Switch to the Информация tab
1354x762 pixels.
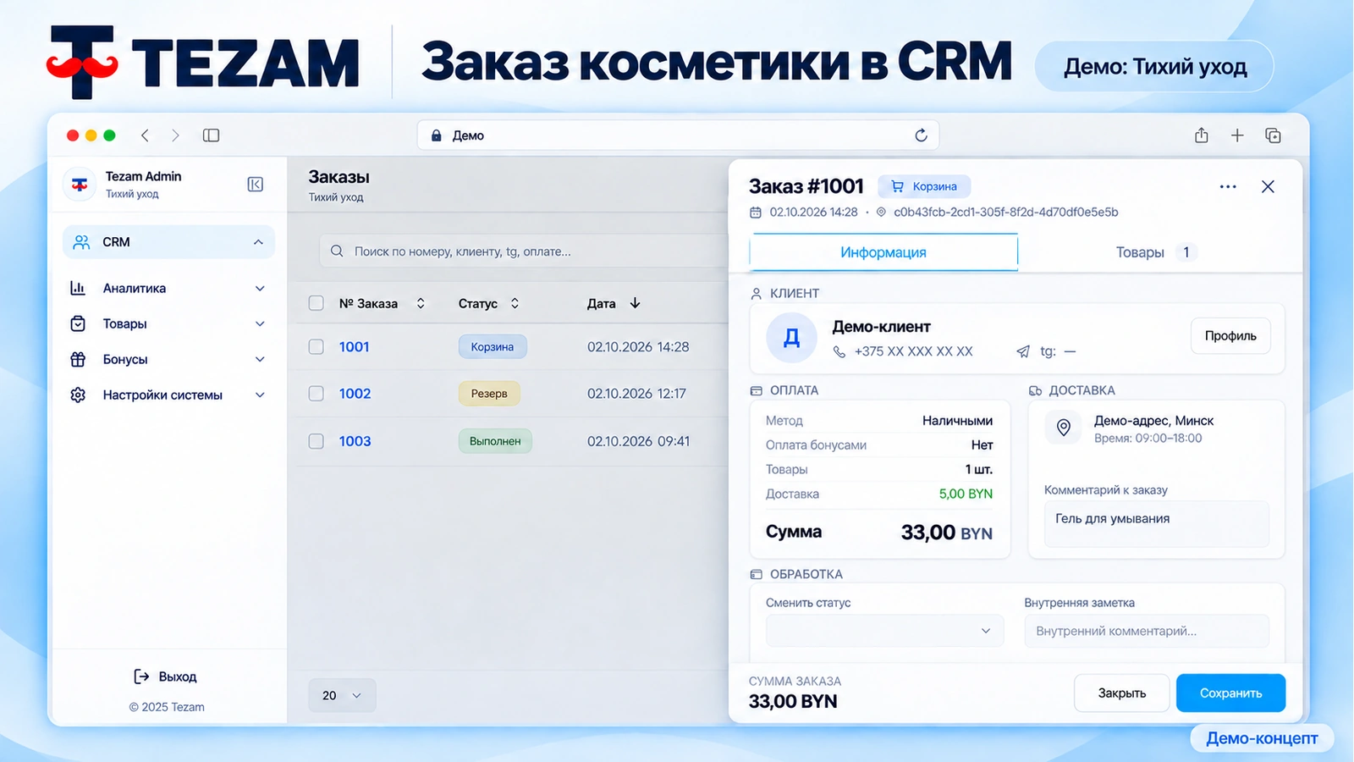point(883,252)
